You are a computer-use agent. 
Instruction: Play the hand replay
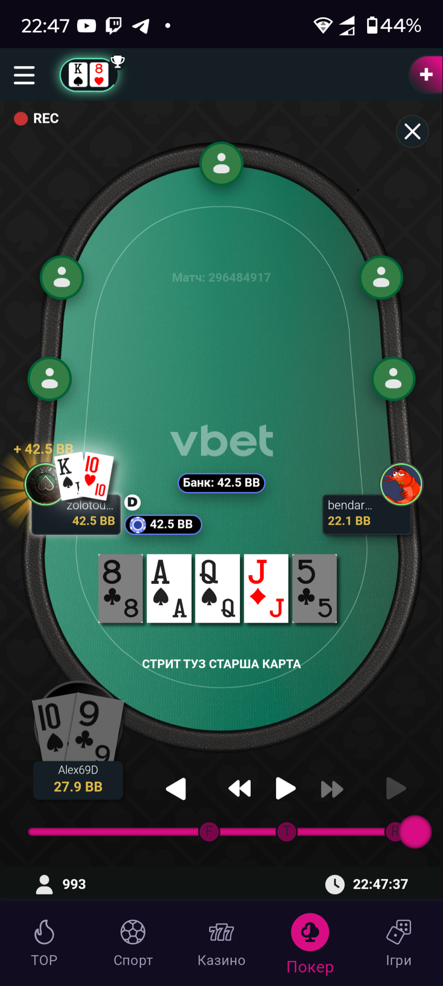click(x=285, y=789)
